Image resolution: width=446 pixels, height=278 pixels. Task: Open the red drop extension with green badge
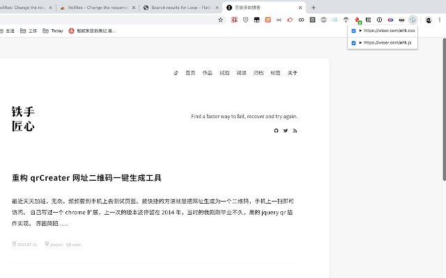(x=357, y=20)
